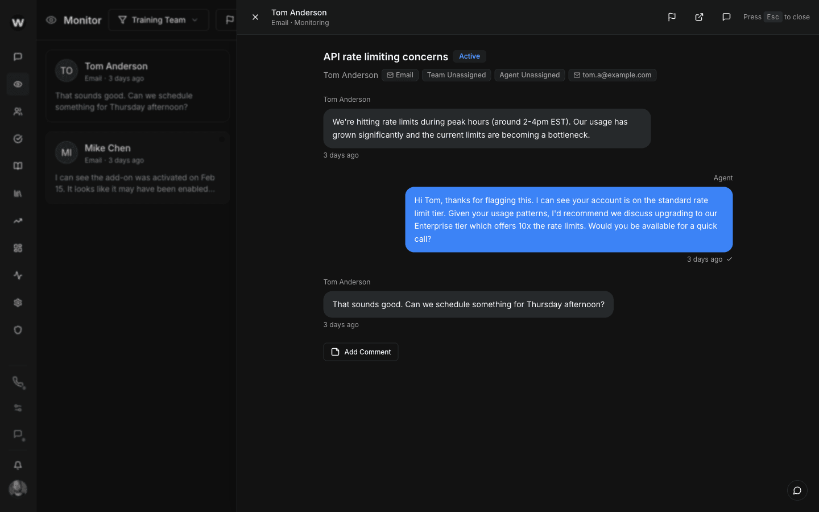Click tom.a@example.com email address

pos(613,75)
